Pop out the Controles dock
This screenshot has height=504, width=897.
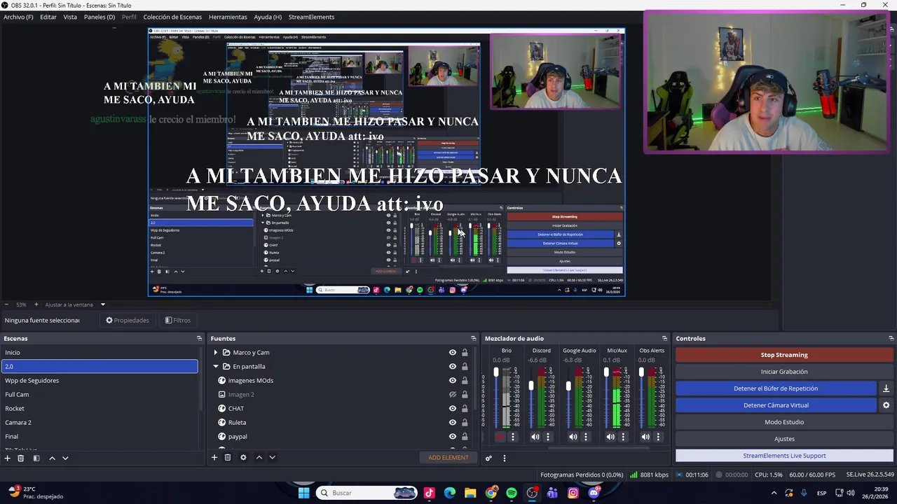891,338
